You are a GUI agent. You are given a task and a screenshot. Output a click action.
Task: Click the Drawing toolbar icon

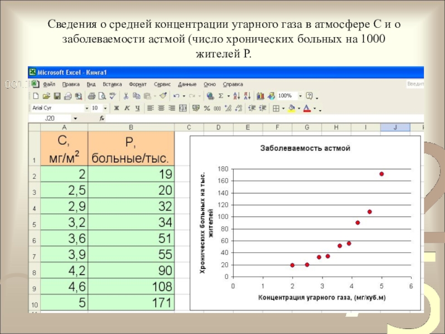(271, 96)
